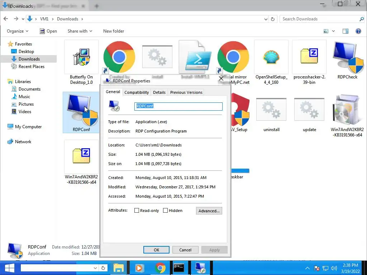Viewport: 367px width, 275px height.
Task: Select Network in navigation pane
Action: pyautogui.click(x=19, y=142)
